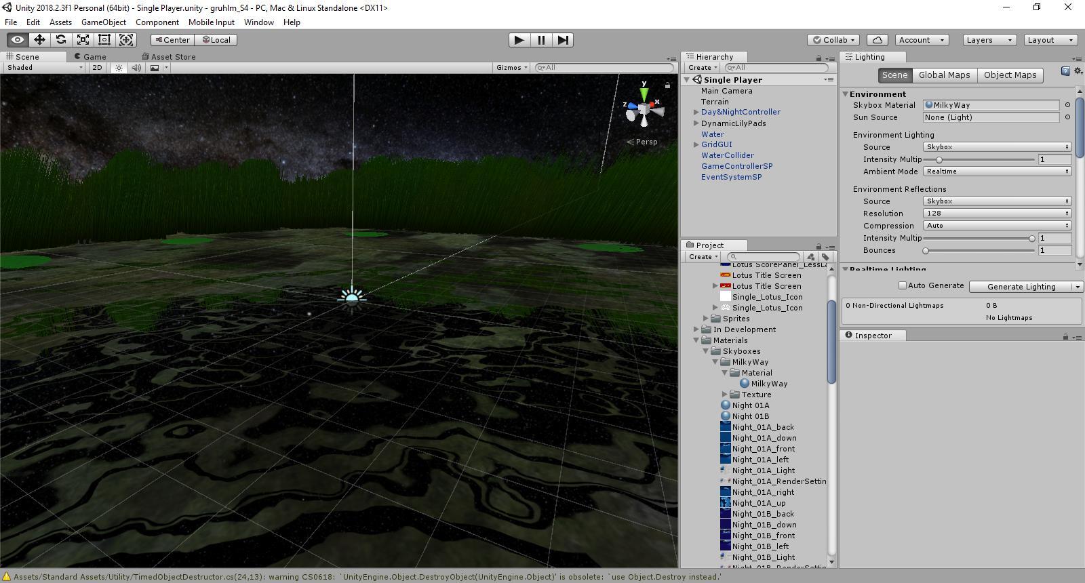The image size is (1085, 583).
Task: Adjust the Environment Lighting Intensity slider
Action: pyautogui.click(x=939, y=159)
